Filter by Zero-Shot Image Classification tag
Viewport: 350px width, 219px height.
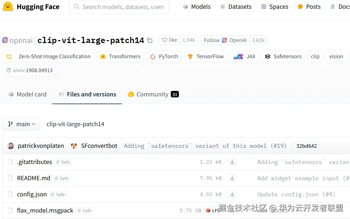click(x=48, y=57)
